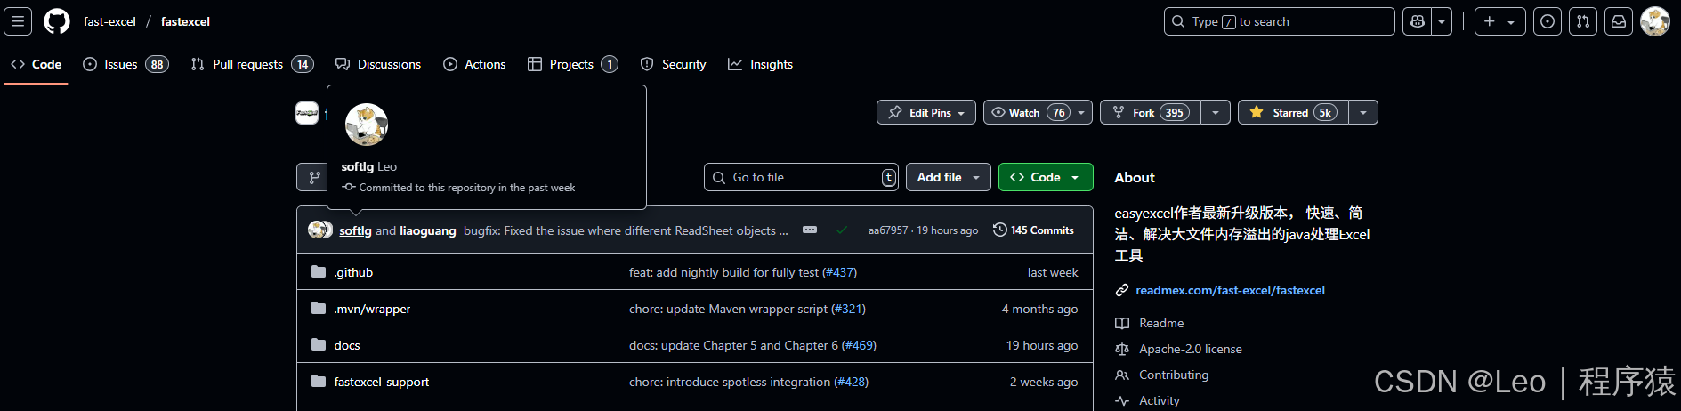Image resolution: width=1681 pixels, height=411 pixels.
Task: Expand the Copilot dropdown arrow
Action: [1442, 21]
